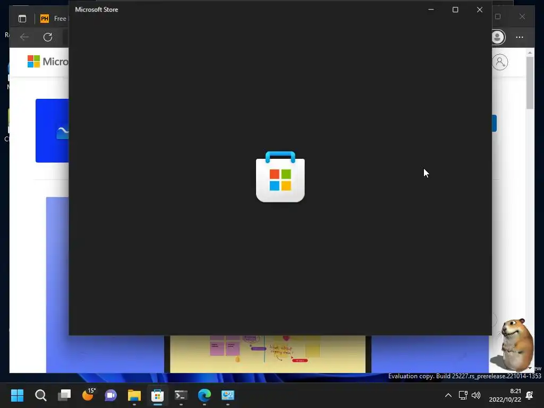Close the Edge browser window behind
Image resolution: width=544 pixels, height=408 pixels.
522,16
